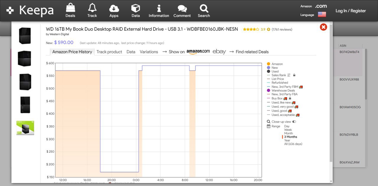Click the eBay logo
378x186 pixels.
(x=219, y=52)
